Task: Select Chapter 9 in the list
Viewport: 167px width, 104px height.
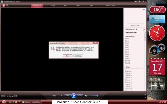Action: 128,89
